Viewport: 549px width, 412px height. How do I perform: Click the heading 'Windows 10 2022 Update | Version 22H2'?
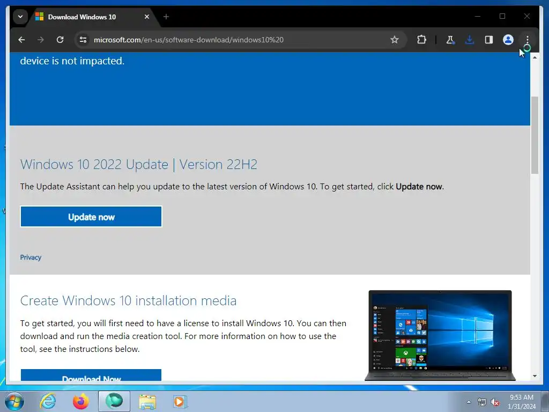click(139, 164)
